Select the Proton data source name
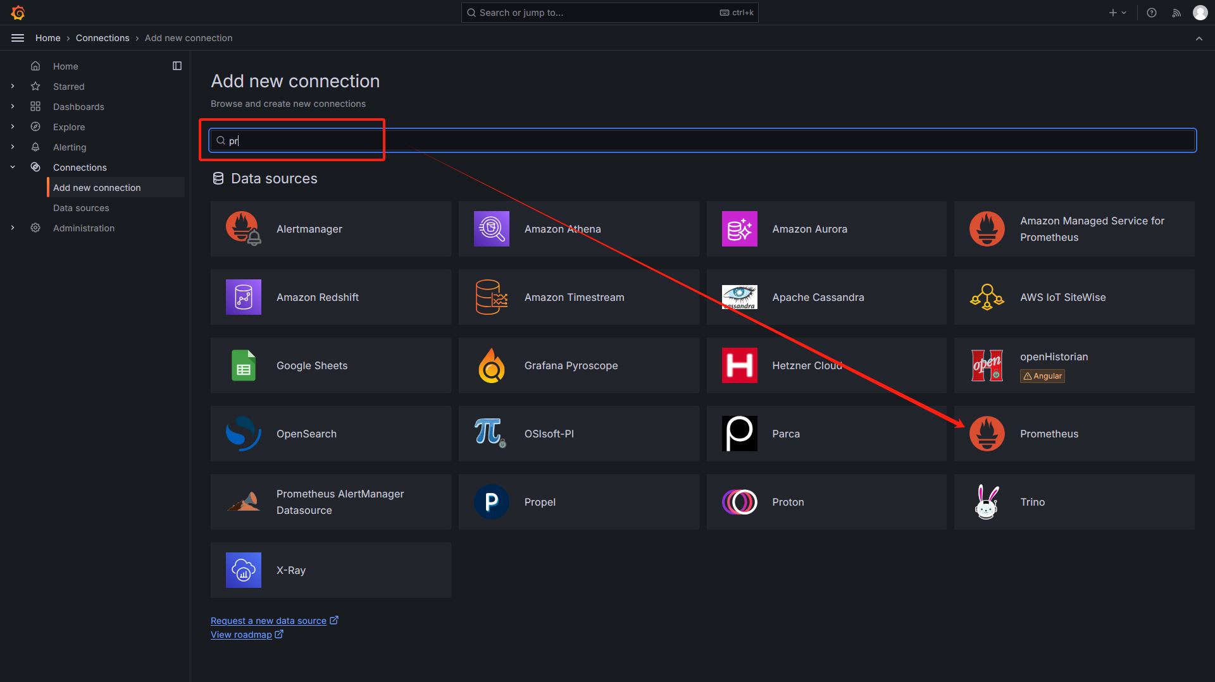The image size is (1215, 682). pos(788,502)
